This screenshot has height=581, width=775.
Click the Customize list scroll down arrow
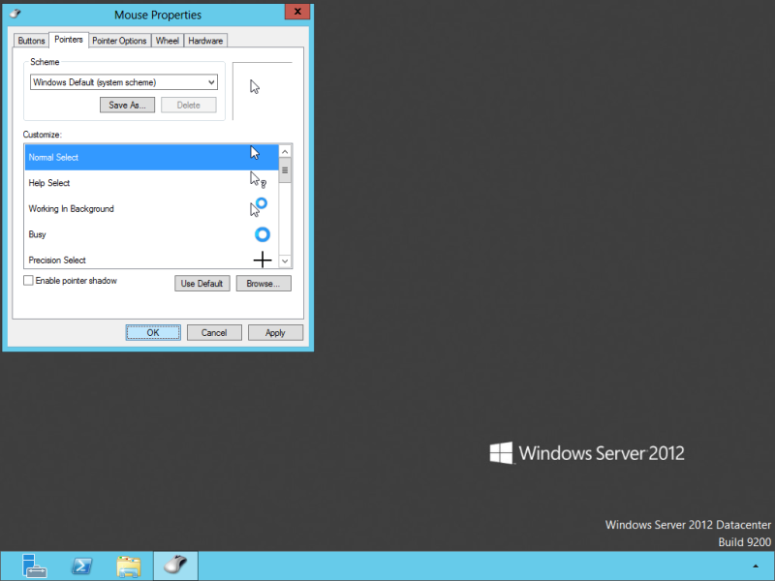285,260
